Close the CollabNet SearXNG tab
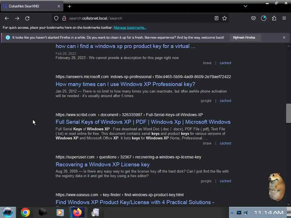The image size is (291, 218). (x=59, y=6)
